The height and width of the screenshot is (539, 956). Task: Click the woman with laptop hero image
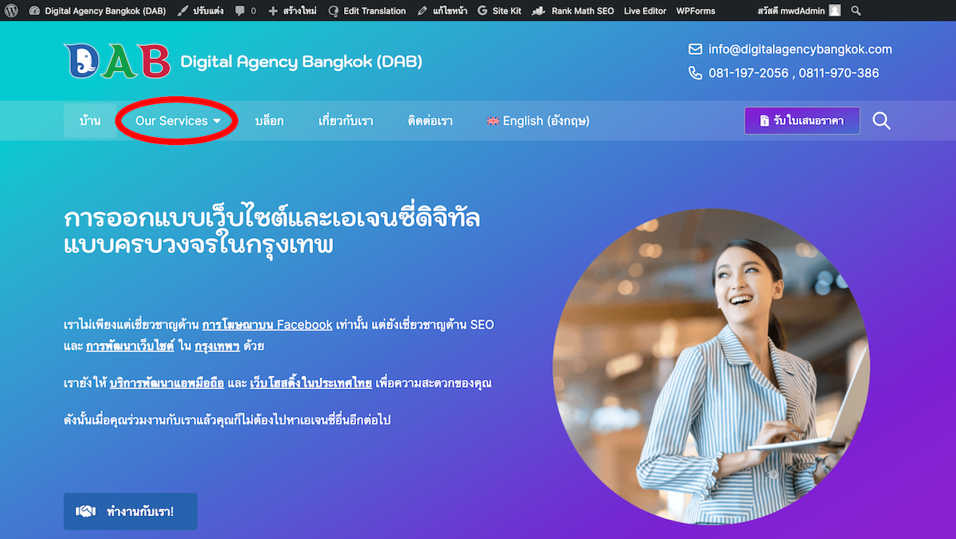click(x=711, y=366)
